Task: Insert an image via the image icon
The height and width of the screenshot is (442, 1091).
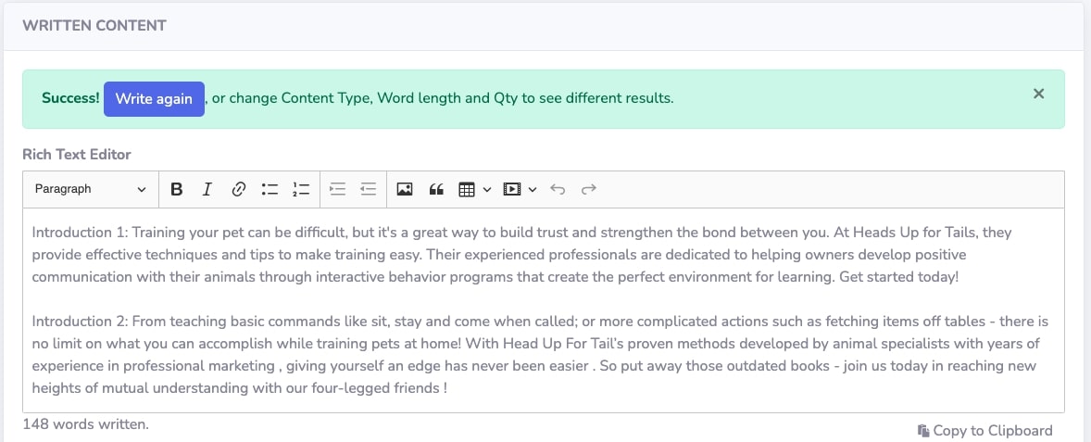Action: [405, 189]
